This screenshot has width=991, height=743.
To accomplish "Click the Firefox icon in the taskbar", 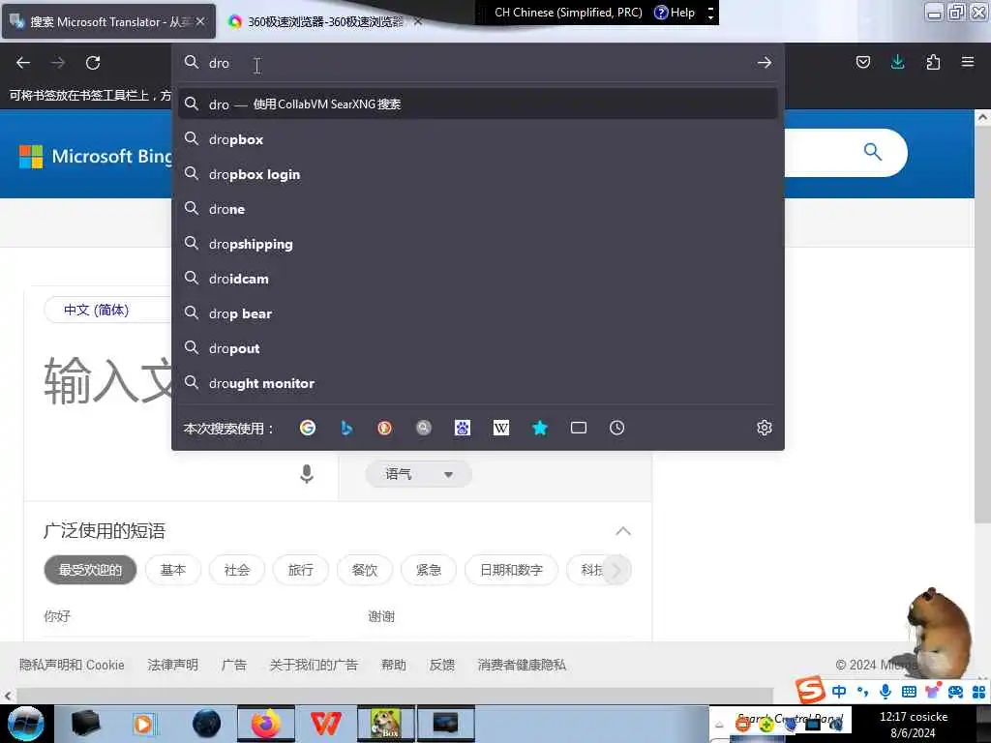I will (x=266, y=724).
